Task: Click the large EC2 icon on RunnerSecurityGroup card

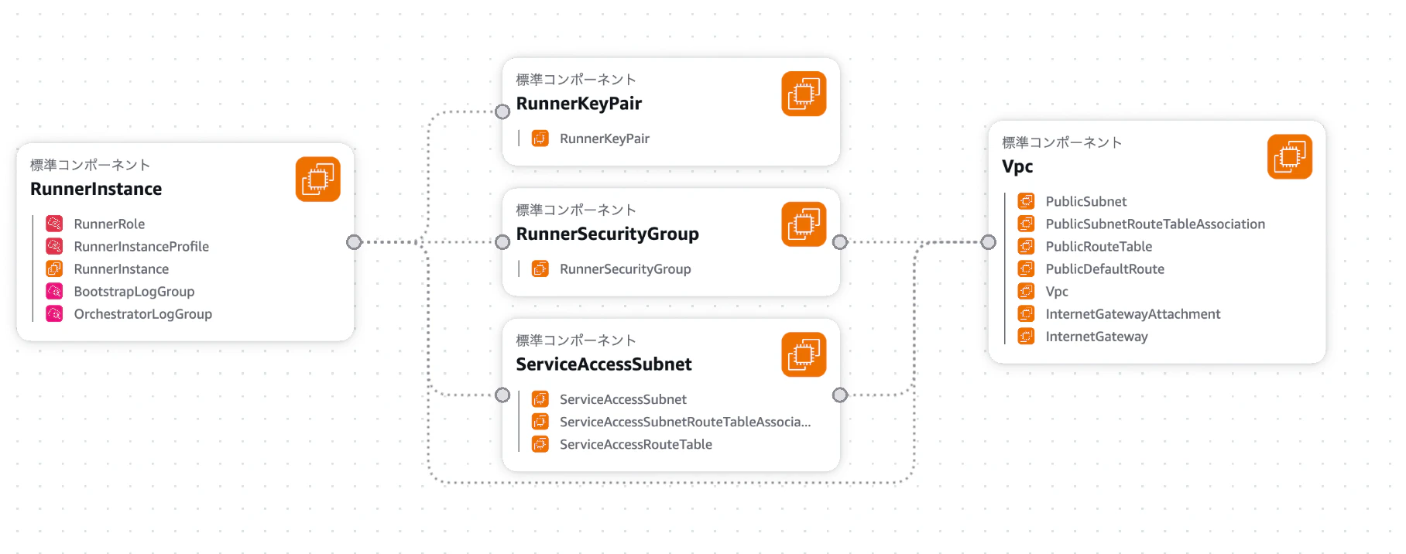Action: (x=804, y=224)
